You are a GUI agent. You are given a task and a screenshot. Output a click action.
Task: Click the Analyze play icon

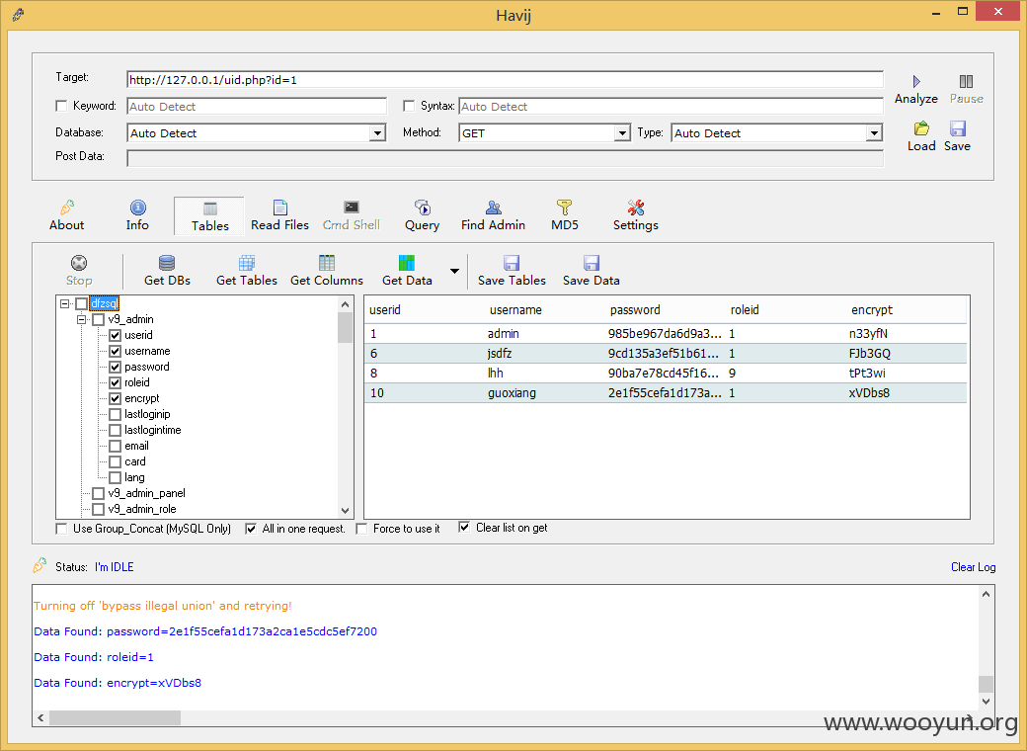click(x=916, y=81)
